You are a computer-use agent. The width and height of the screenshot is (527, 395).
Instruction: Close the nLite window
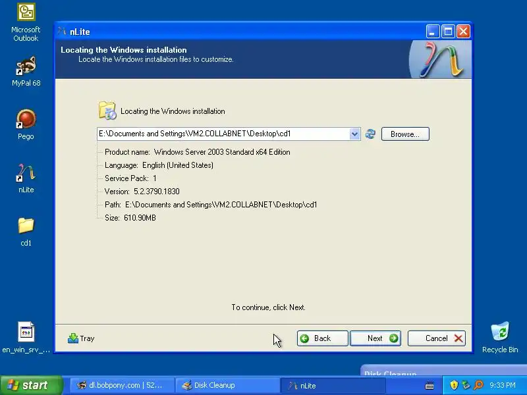tap(464, 32)
